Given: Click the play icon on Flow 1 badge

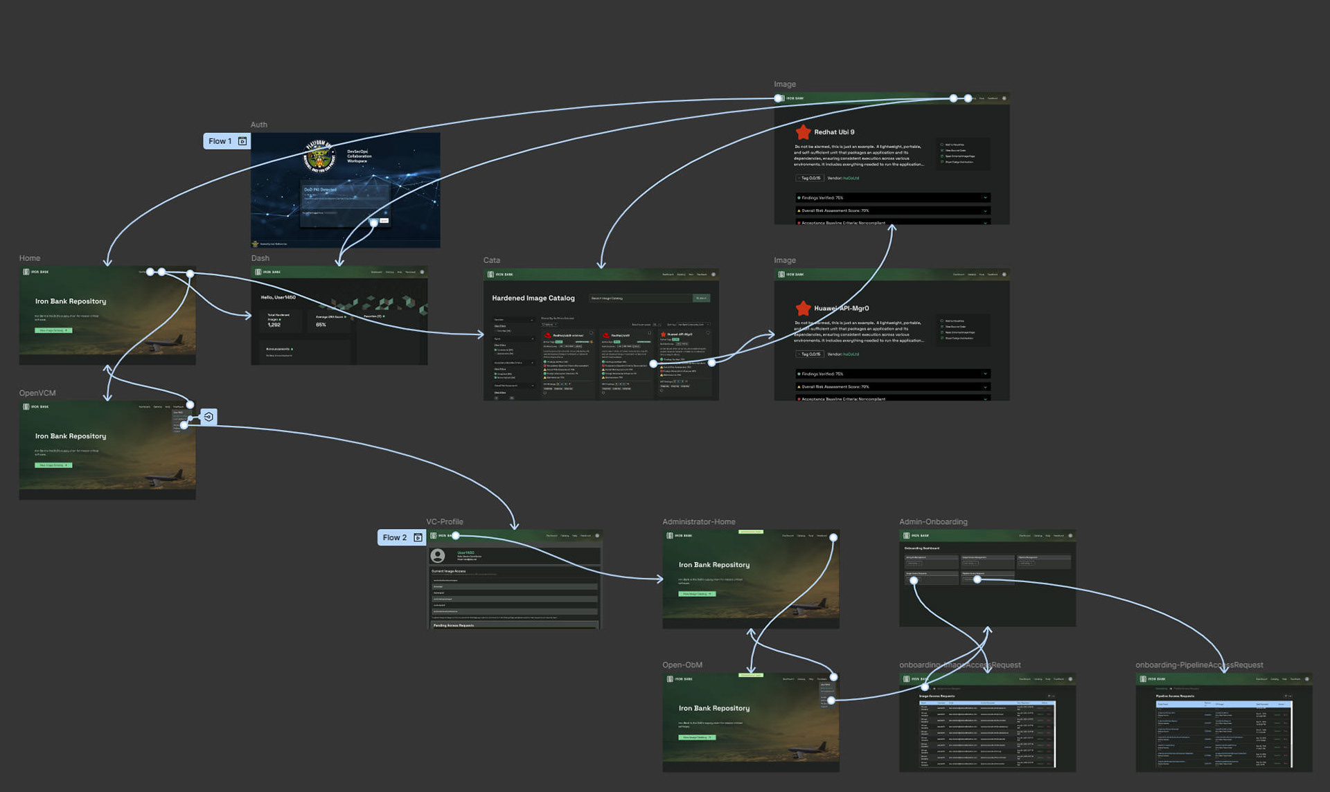Looking at the screenshot, I should 242,141.
